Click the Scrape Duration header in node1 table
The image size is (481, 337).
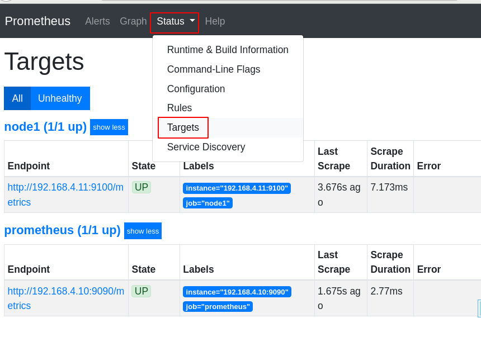390,159
